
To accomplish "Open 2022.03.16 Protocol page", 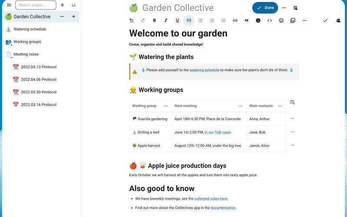I will click(x=39, y=105).
